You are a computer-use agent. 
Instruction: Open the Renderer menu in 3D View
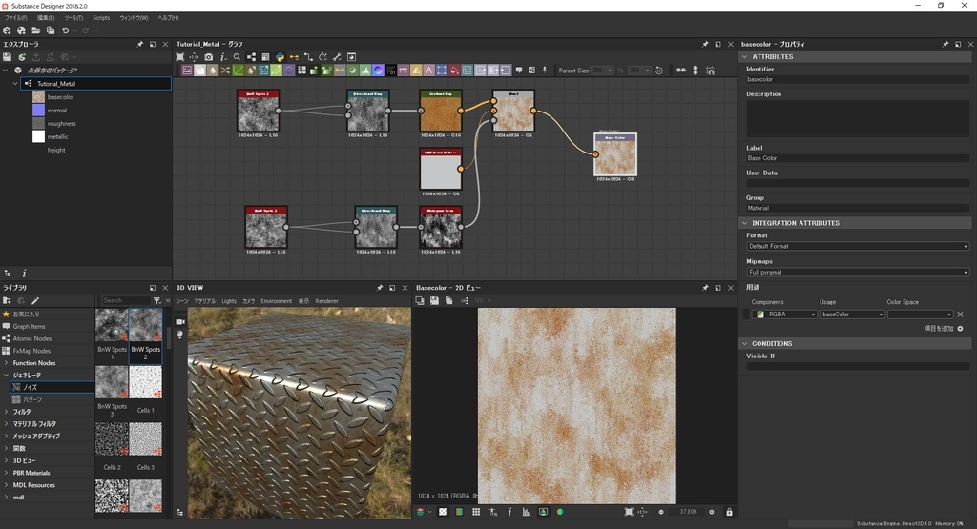326,301
